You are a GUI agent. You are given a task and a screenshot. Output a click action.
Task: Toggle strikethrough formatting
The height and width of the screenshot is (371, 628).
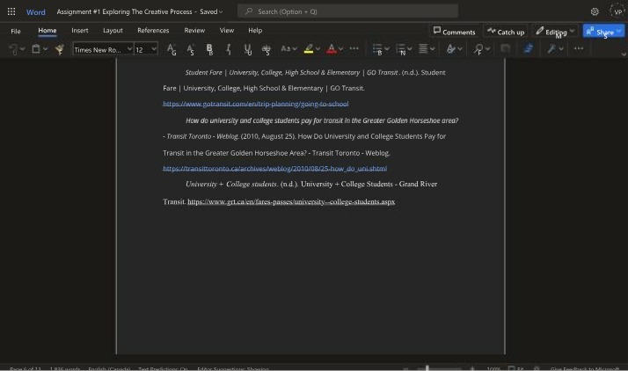[267, 49]
